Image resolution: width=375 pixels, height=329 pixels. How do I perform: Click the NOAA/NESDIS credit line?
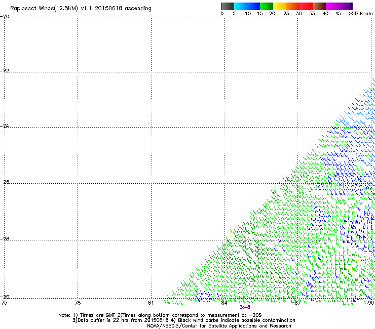coord(219,326)
